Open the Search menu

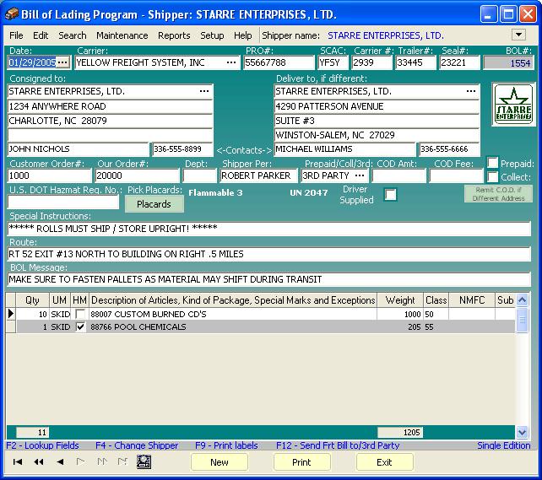73,35
